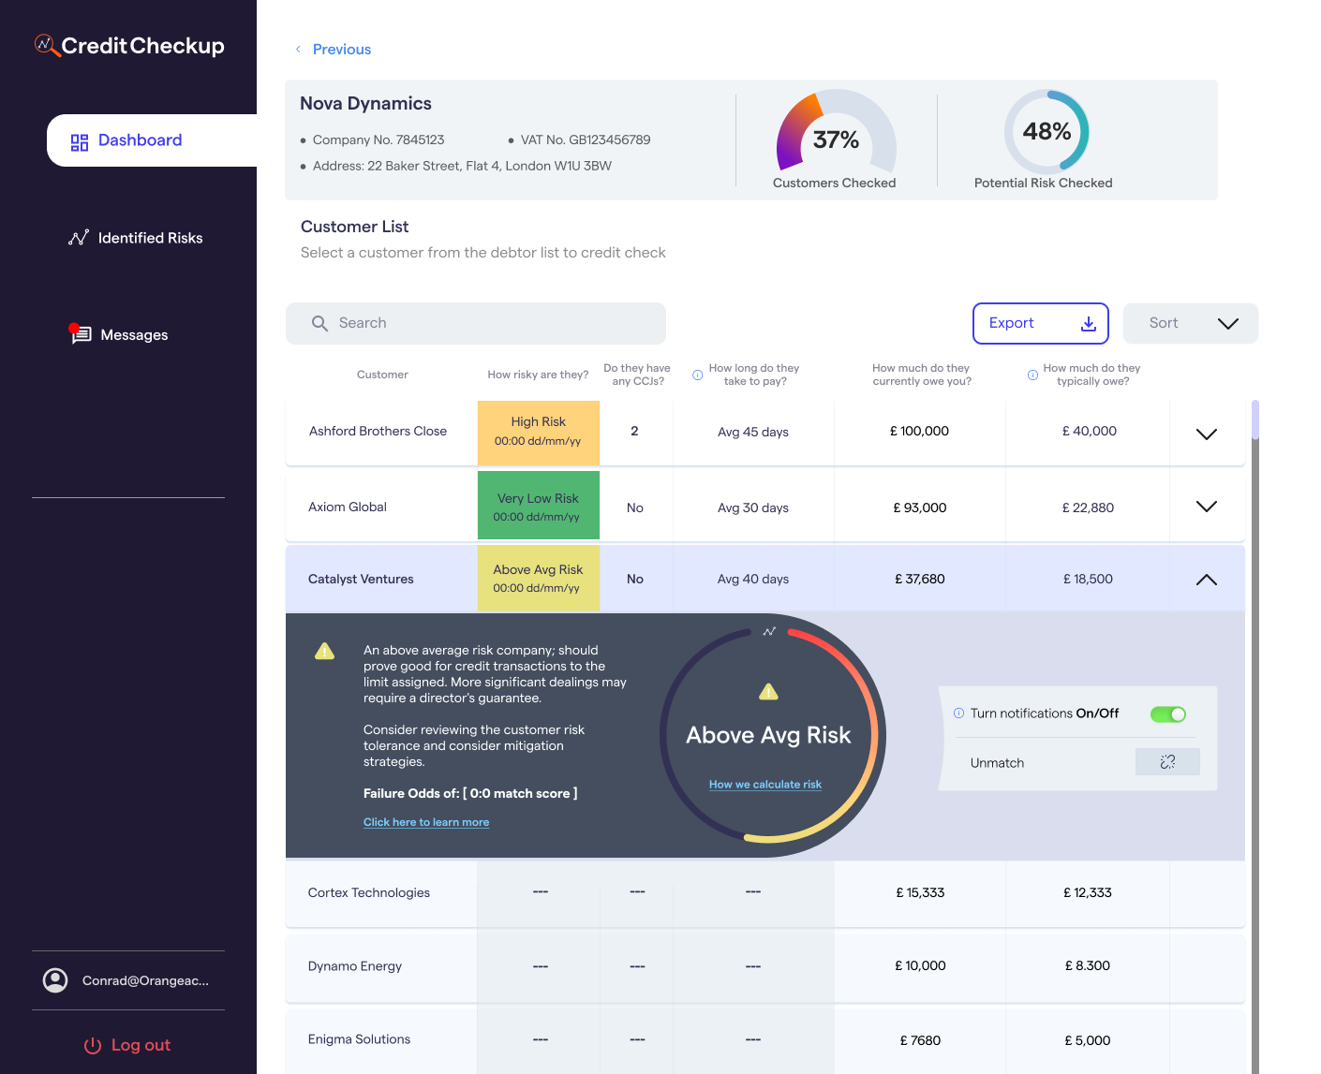Click the Unmatch broken-link icon
This screenshot has height=1074, width=1321.
point(1167,762)
